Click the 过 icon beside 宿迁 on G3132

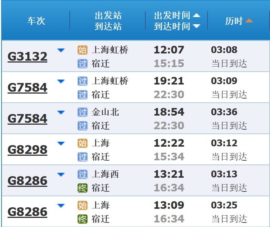point(82,63)
